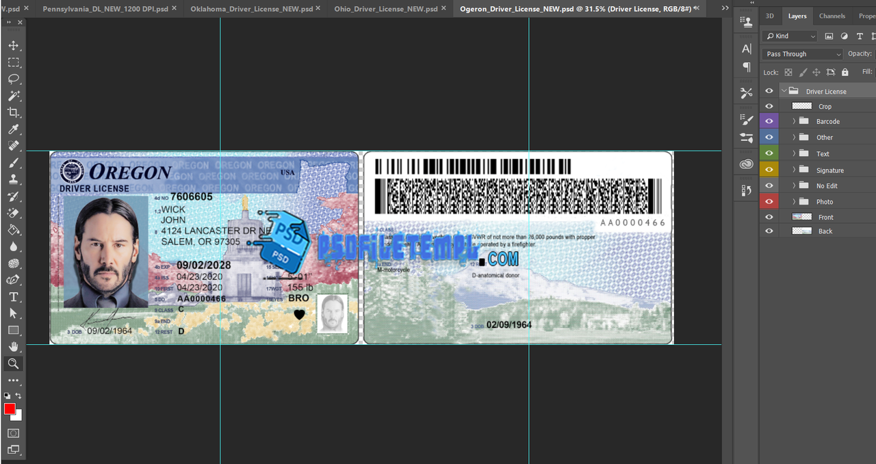Toggle Quick Mask mode
The image size is (876, 464).
(13, 433)
